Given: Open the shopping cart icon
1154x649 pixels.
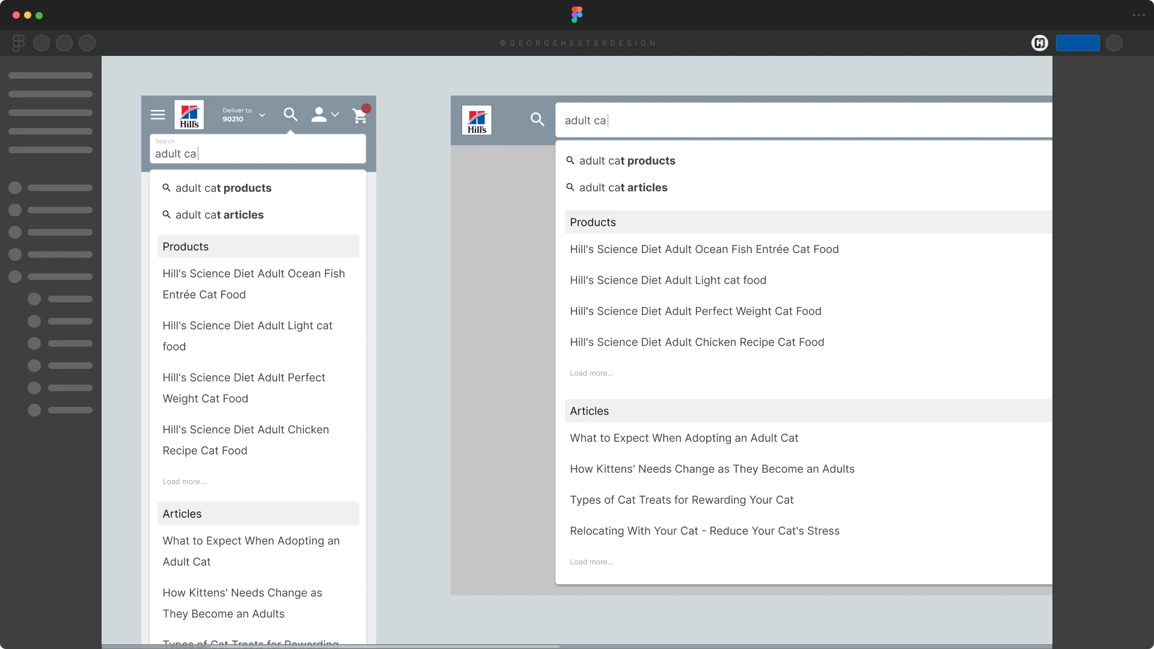Looking at the screenshot, I should pyautogui.click(x=360, y=115).
